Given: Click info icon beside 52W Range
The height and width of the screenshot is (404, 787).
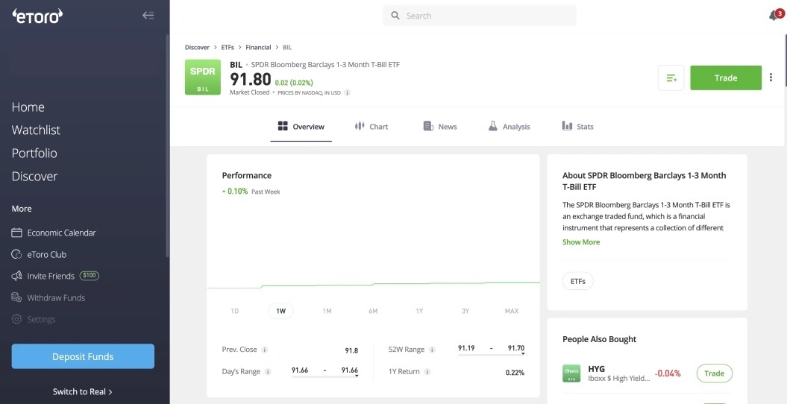Looking at the screenshot, I should tap(432, 350).
